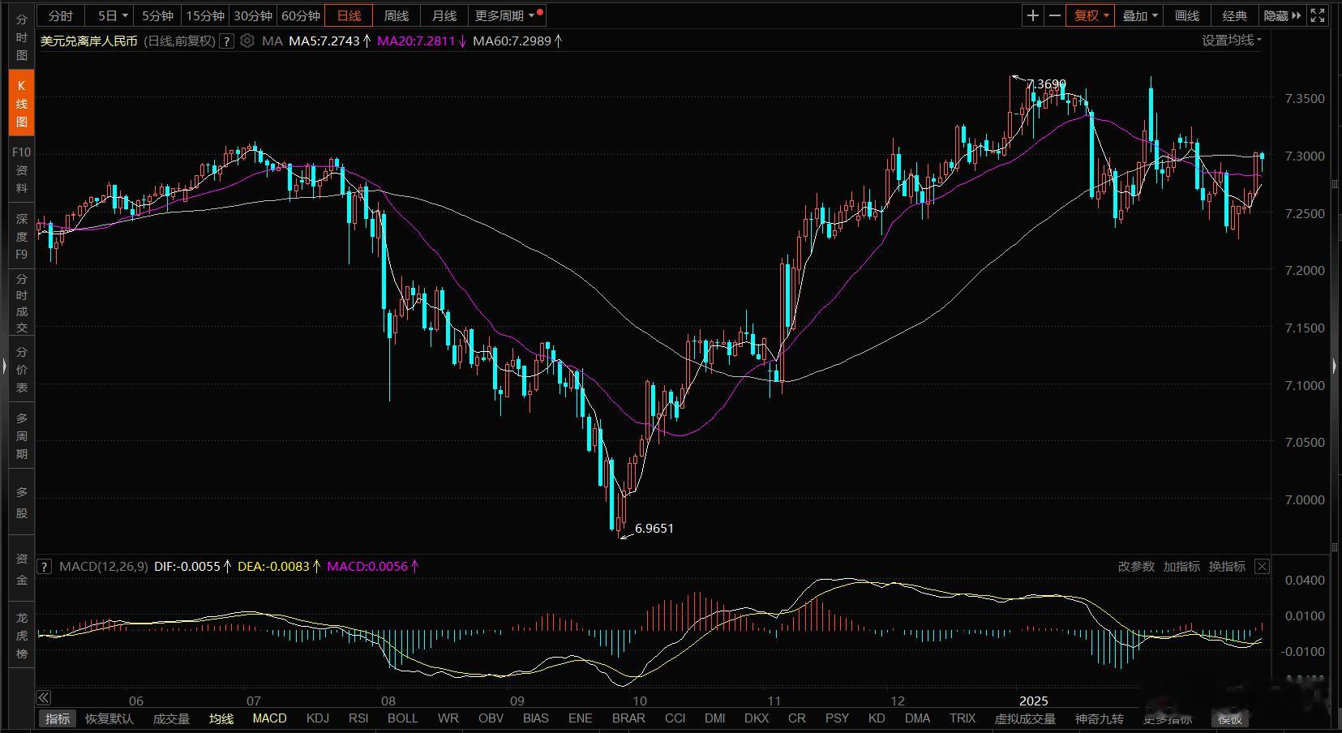Open 多股 sidebar item

(22, 502)
